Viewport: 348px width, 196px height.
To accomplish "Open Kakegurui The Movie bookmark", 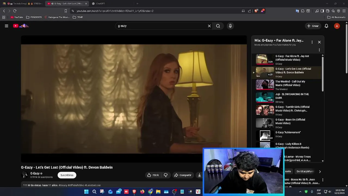I will pyautogui.click(x=57, y=17).
